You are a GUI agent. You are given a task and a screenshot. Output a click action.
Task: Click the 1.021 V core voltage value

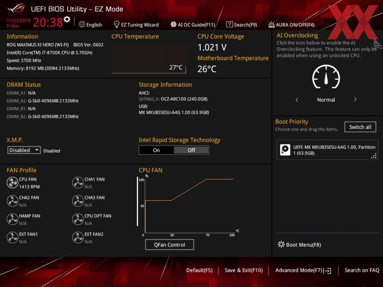212,47
